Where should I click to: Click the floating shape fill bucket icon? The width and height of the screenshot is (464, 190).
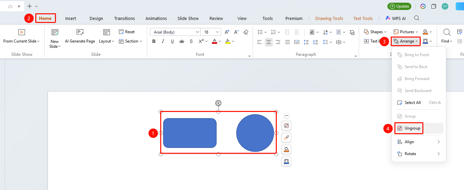286,149
